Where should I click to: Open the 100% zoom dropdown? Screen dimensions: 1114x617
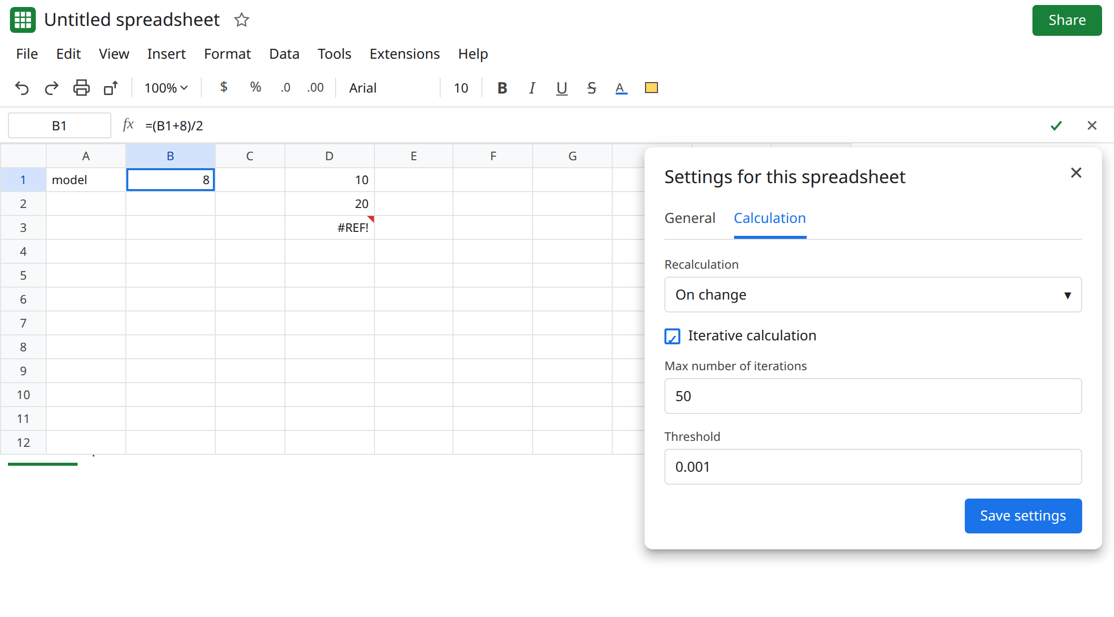166,88
